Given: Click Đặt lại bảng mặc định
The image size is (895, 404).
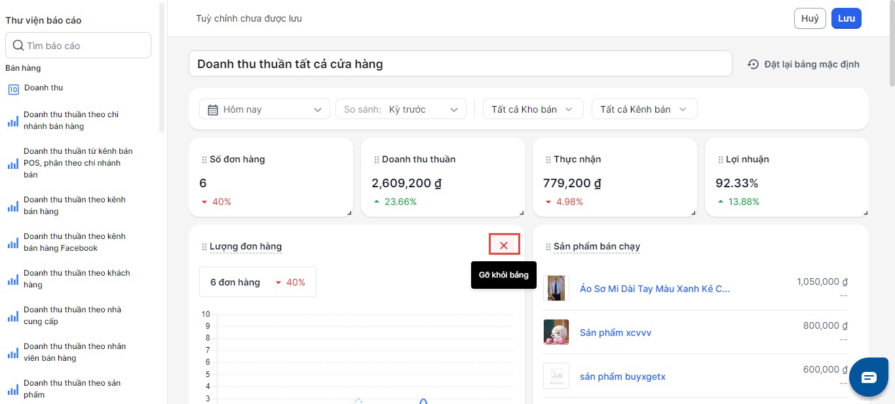Looking at the screenshot, I should click(x=803, y=64).
